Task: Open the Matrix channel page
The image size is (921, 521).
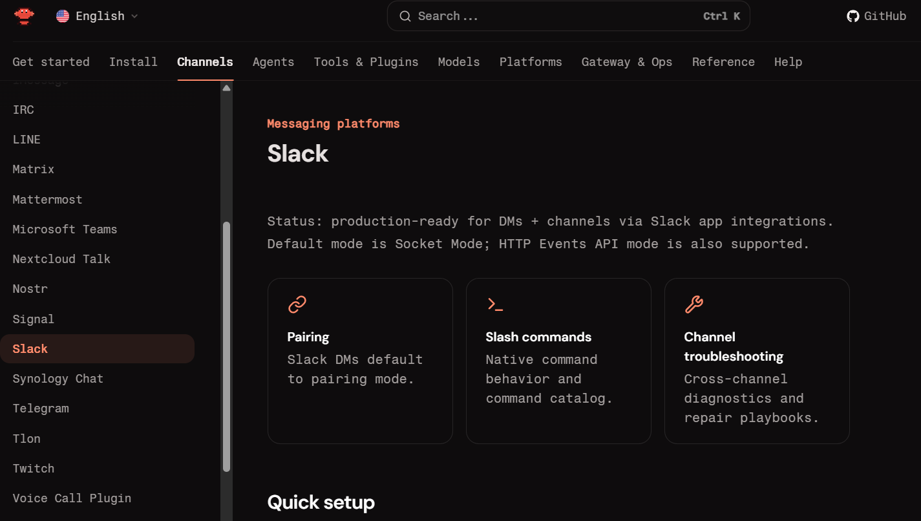Action: [97, 169]
